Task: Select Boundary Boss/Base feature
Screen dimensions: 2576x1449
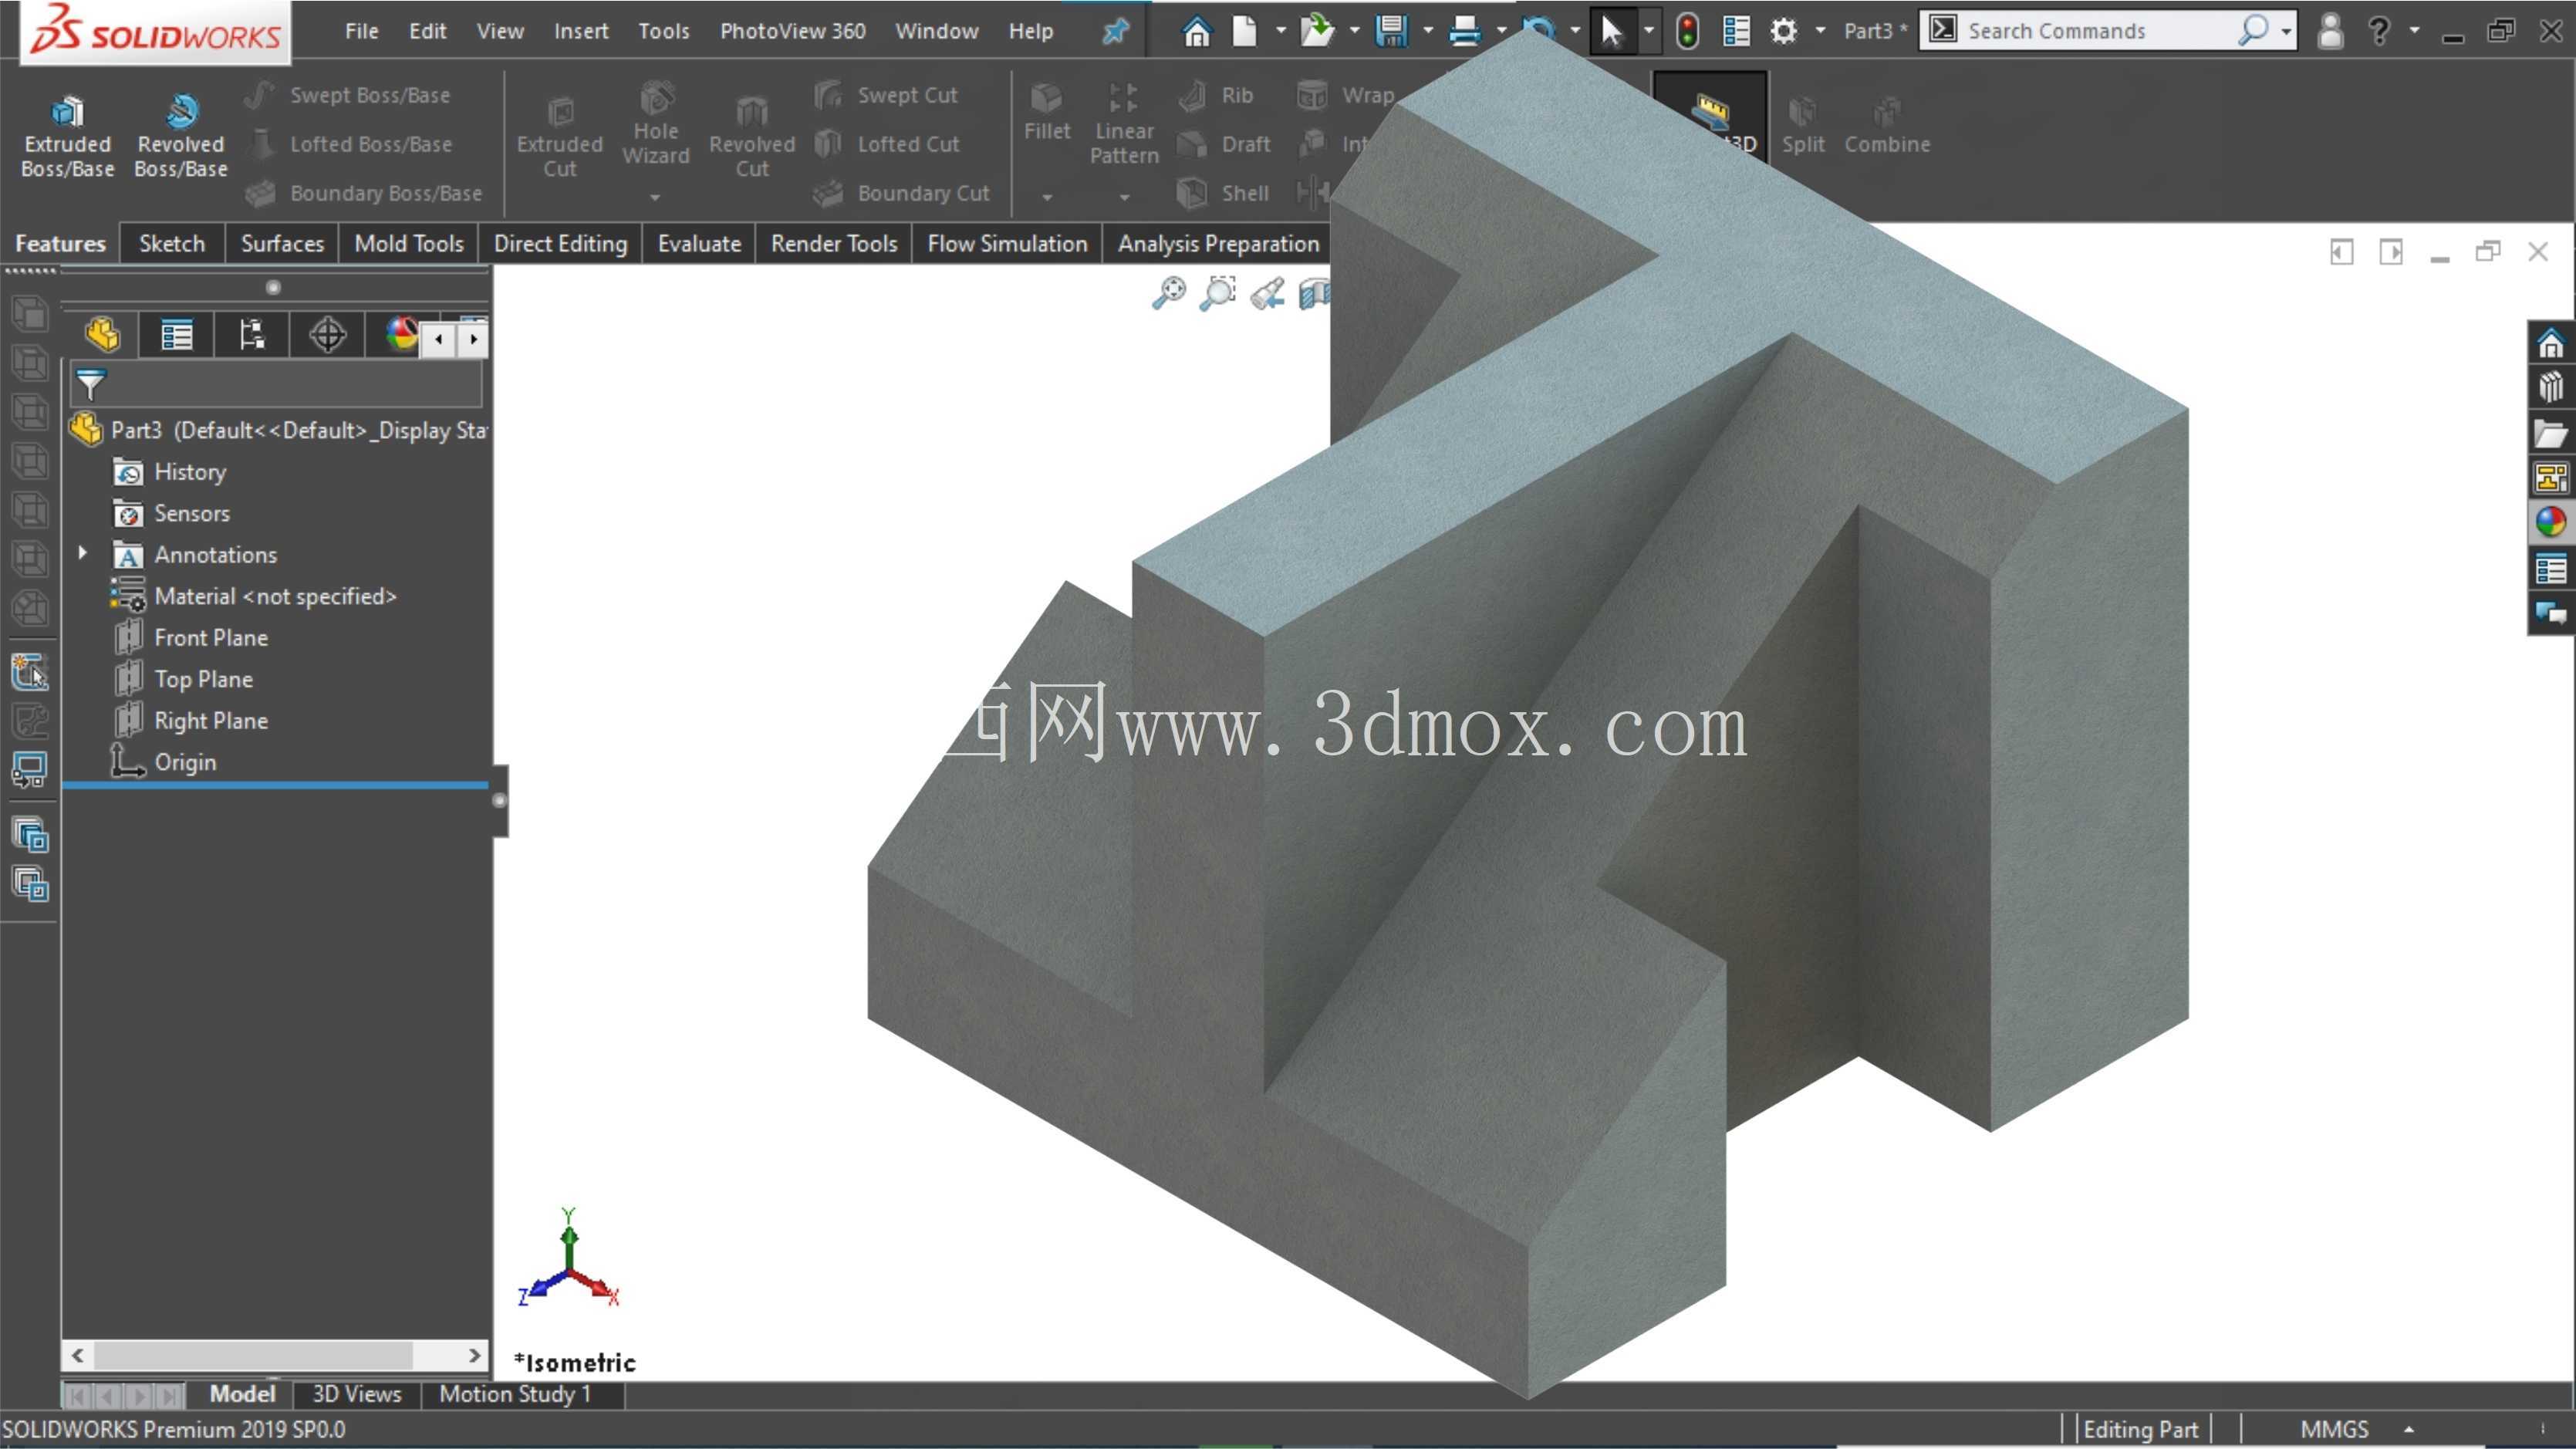Action: tap(364, 193)
